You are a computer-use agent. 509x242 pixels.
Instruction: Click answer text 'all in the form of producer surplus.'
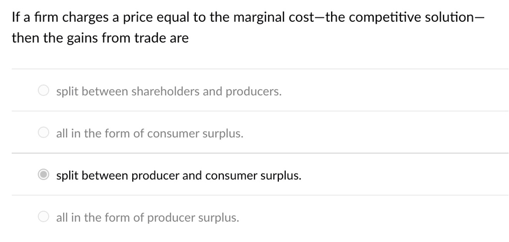tap(148, 217)
